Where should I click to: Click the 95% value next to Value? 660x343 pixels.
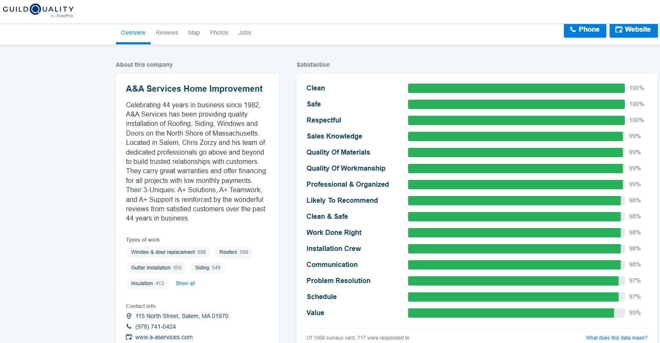[635, 313]
